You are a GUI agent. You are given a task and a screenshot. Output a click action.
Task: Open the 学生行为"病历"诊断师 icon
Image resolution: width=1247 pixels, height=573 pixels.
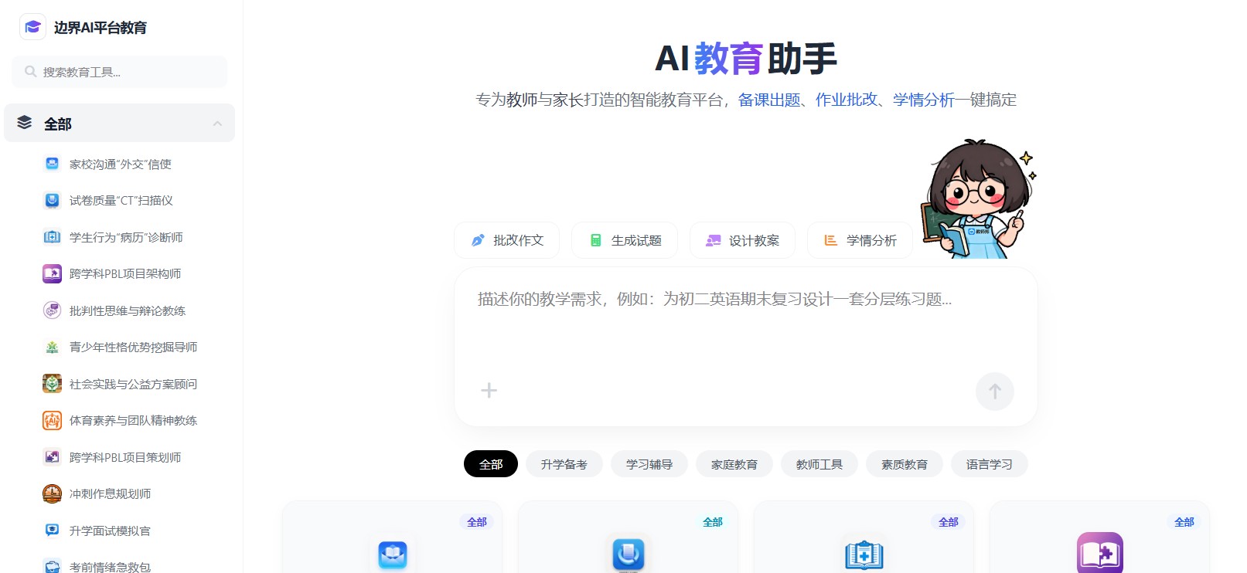[x=52, y=237]
